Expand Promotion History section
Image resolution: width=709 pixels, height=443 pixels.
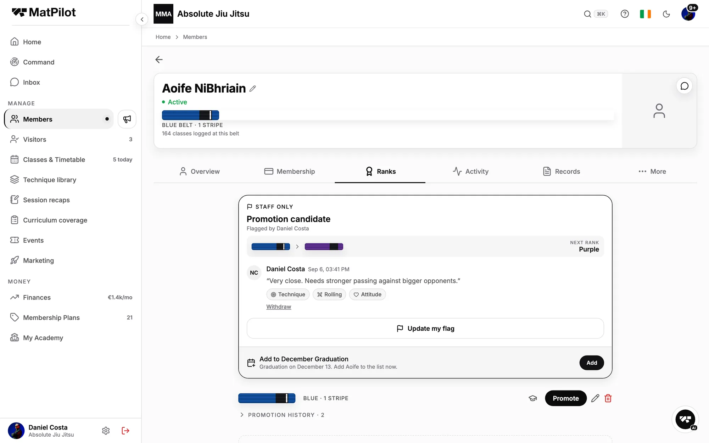[x=282, y=415]
